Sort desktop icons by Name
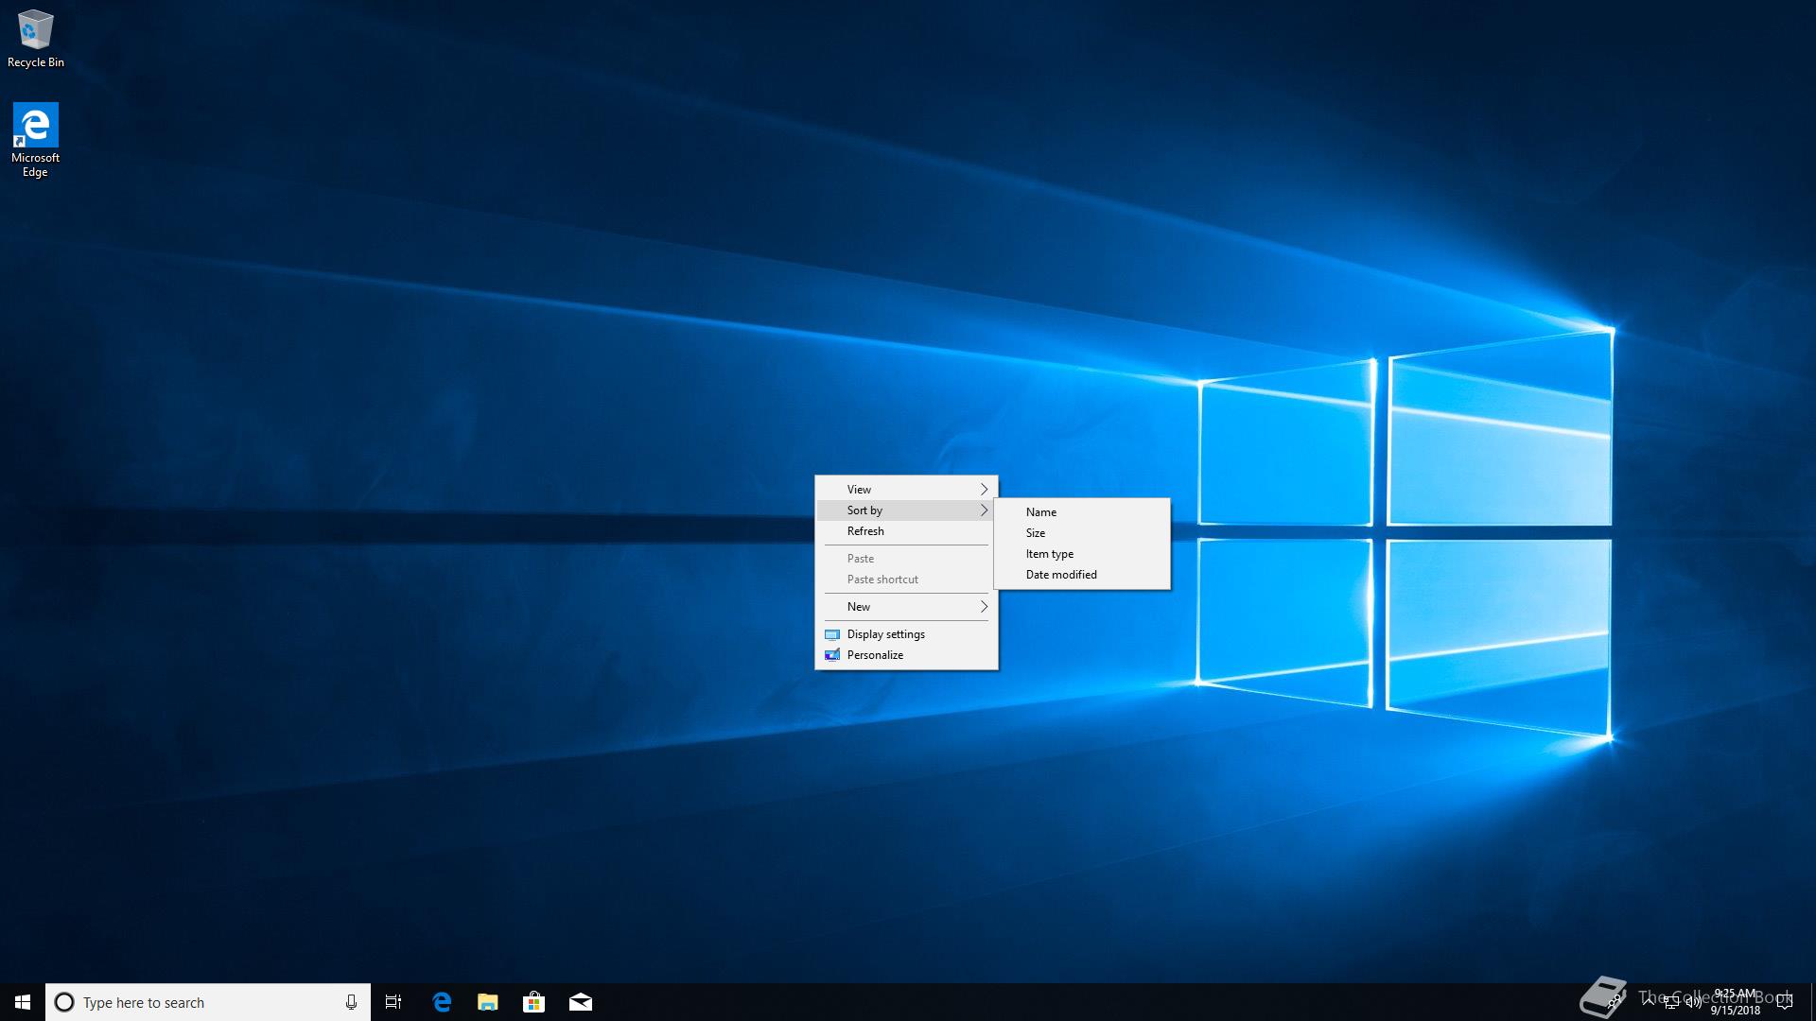This screenshot has height=1021, width=1816. 1041,512
